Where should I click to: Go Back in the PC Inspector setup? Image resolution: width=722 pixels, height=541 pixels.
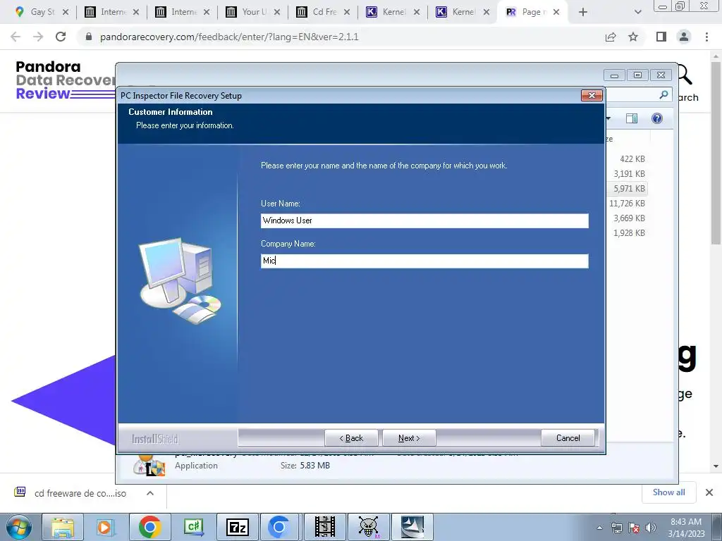point(351,438)
